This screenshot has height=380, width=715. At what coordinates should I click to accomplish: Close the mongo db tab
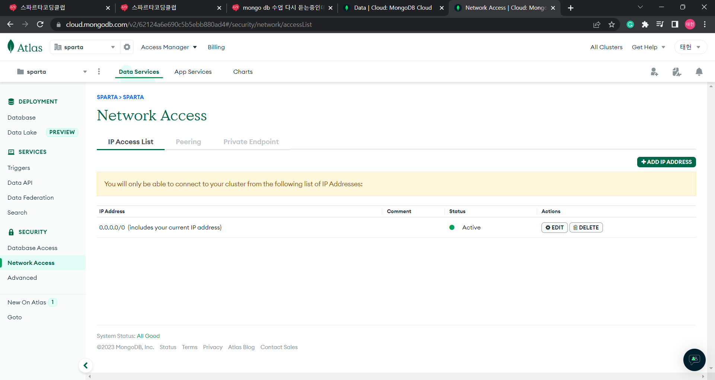tap(330, 8)
